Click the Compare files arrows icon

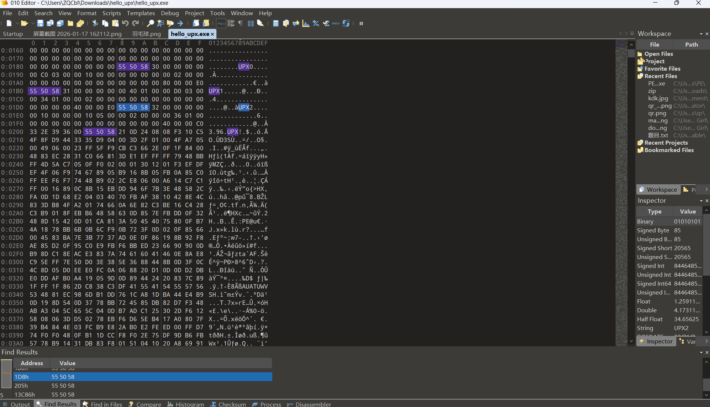296,23
